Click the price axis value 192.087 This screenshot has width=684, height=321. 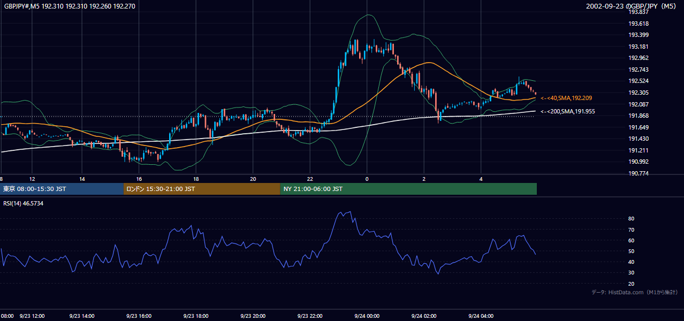[x=638, y=104]
